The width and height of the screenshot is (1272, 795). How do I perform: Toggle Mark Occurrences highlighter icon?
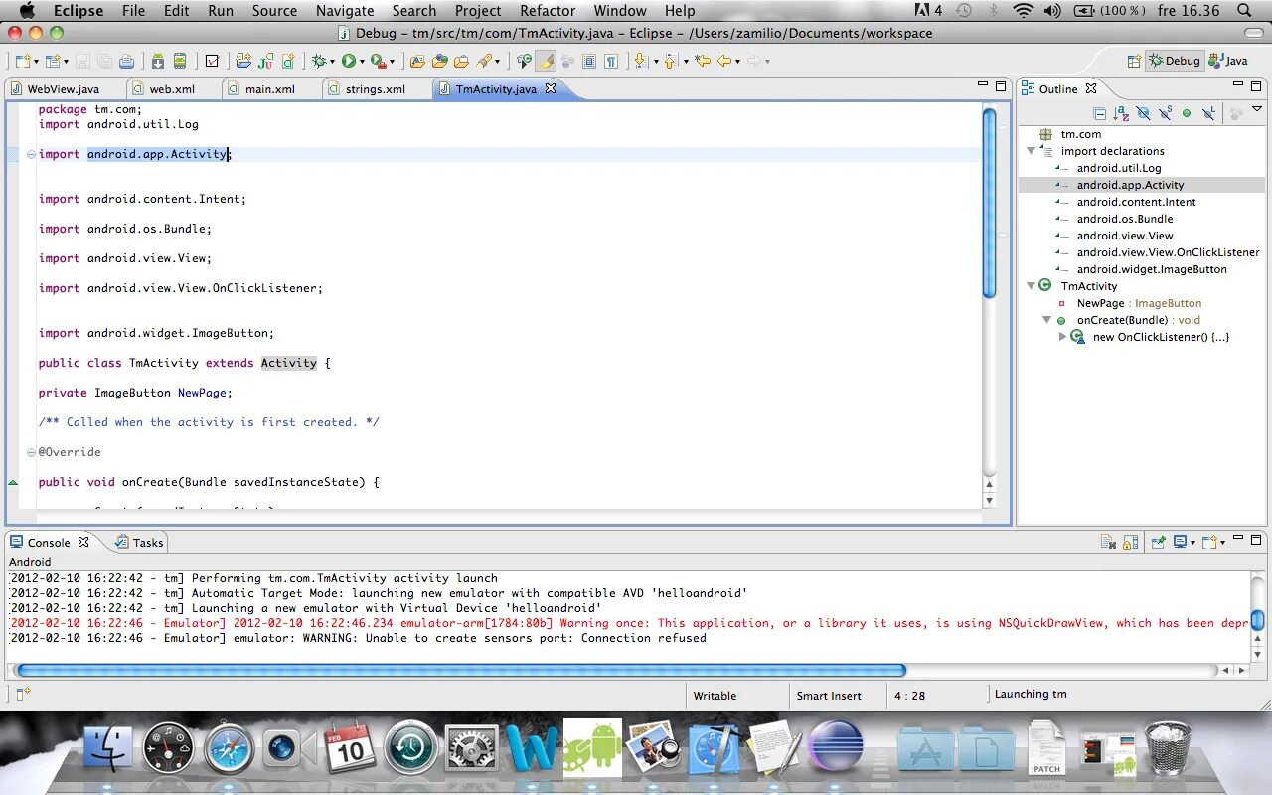coord(546,61)
